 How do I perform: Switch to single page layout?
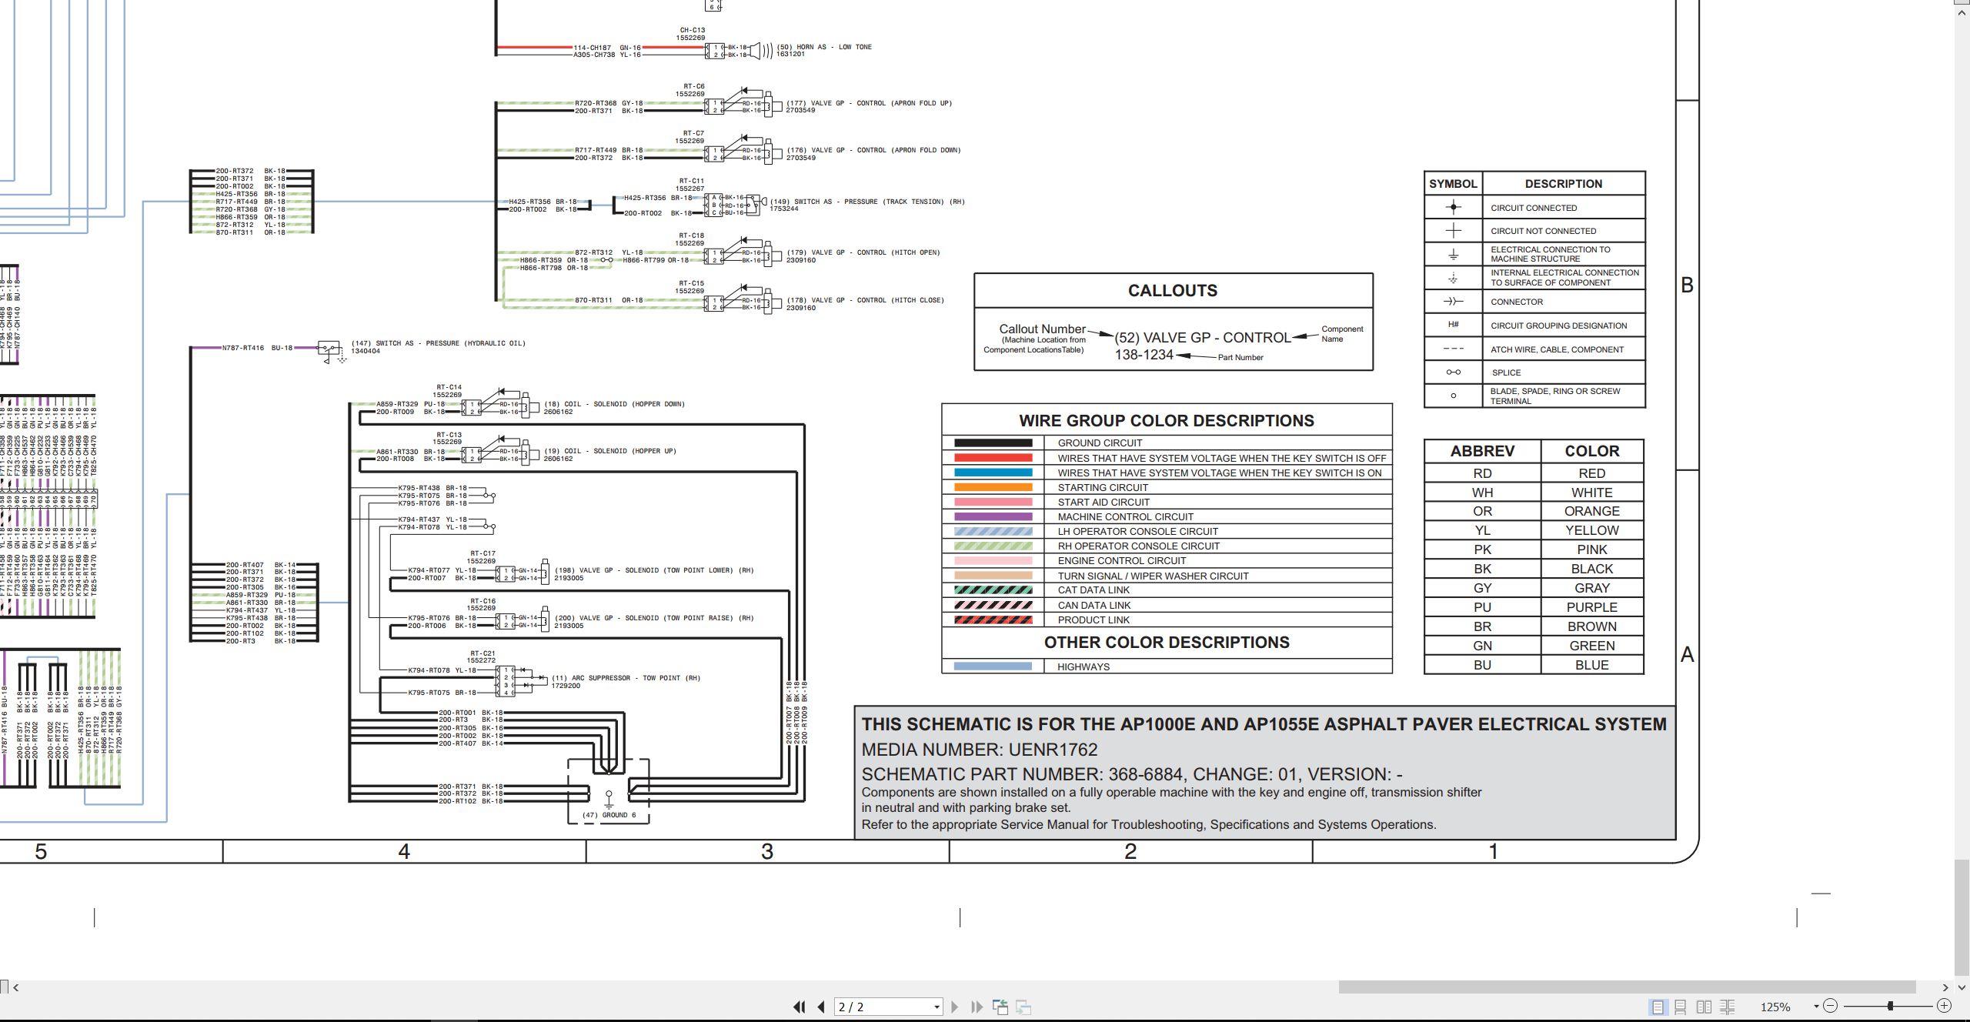(x=1658, y=1007)
